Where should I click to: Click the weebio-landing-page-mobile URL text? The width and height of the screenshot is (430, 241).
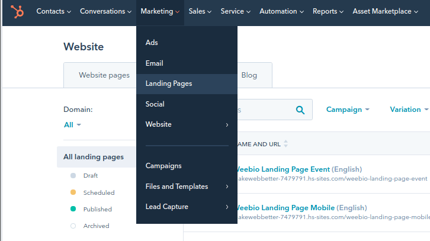pos(333,217)
